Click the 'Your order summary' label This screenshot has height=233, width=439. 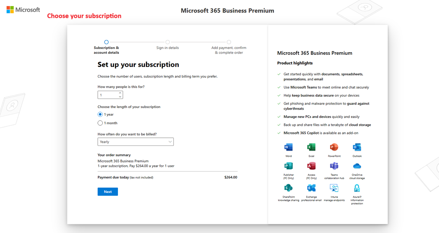point(114,155)
